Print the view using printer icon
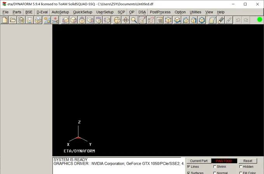This screenshot has width=264, height=174. 38,20
